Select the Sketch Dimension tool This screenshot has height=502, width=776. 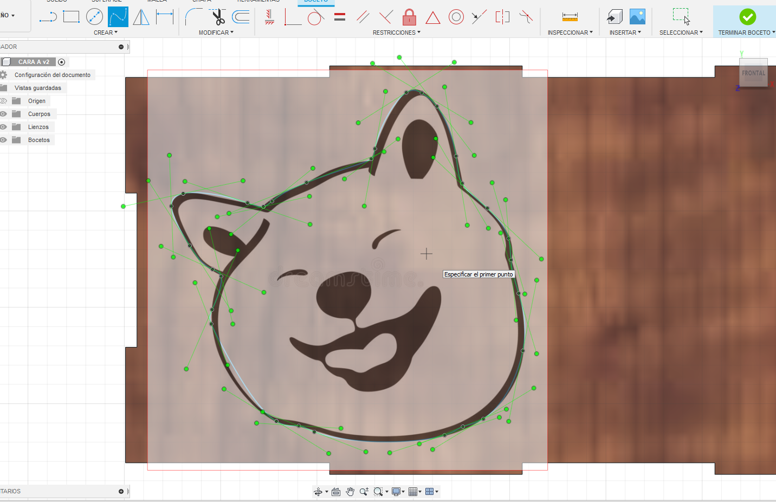click(x=164, y=17)
